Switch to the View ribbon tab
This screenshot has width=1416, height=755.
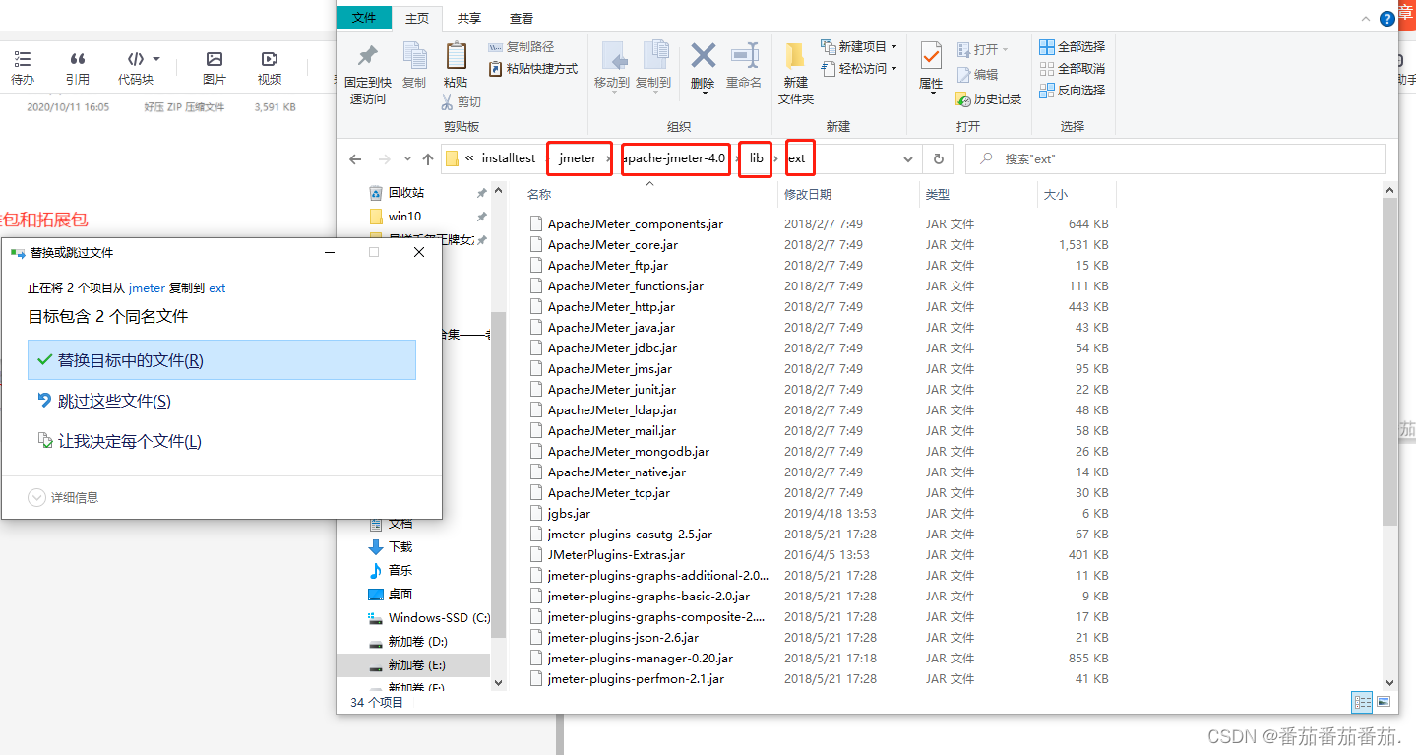(522, 18)
